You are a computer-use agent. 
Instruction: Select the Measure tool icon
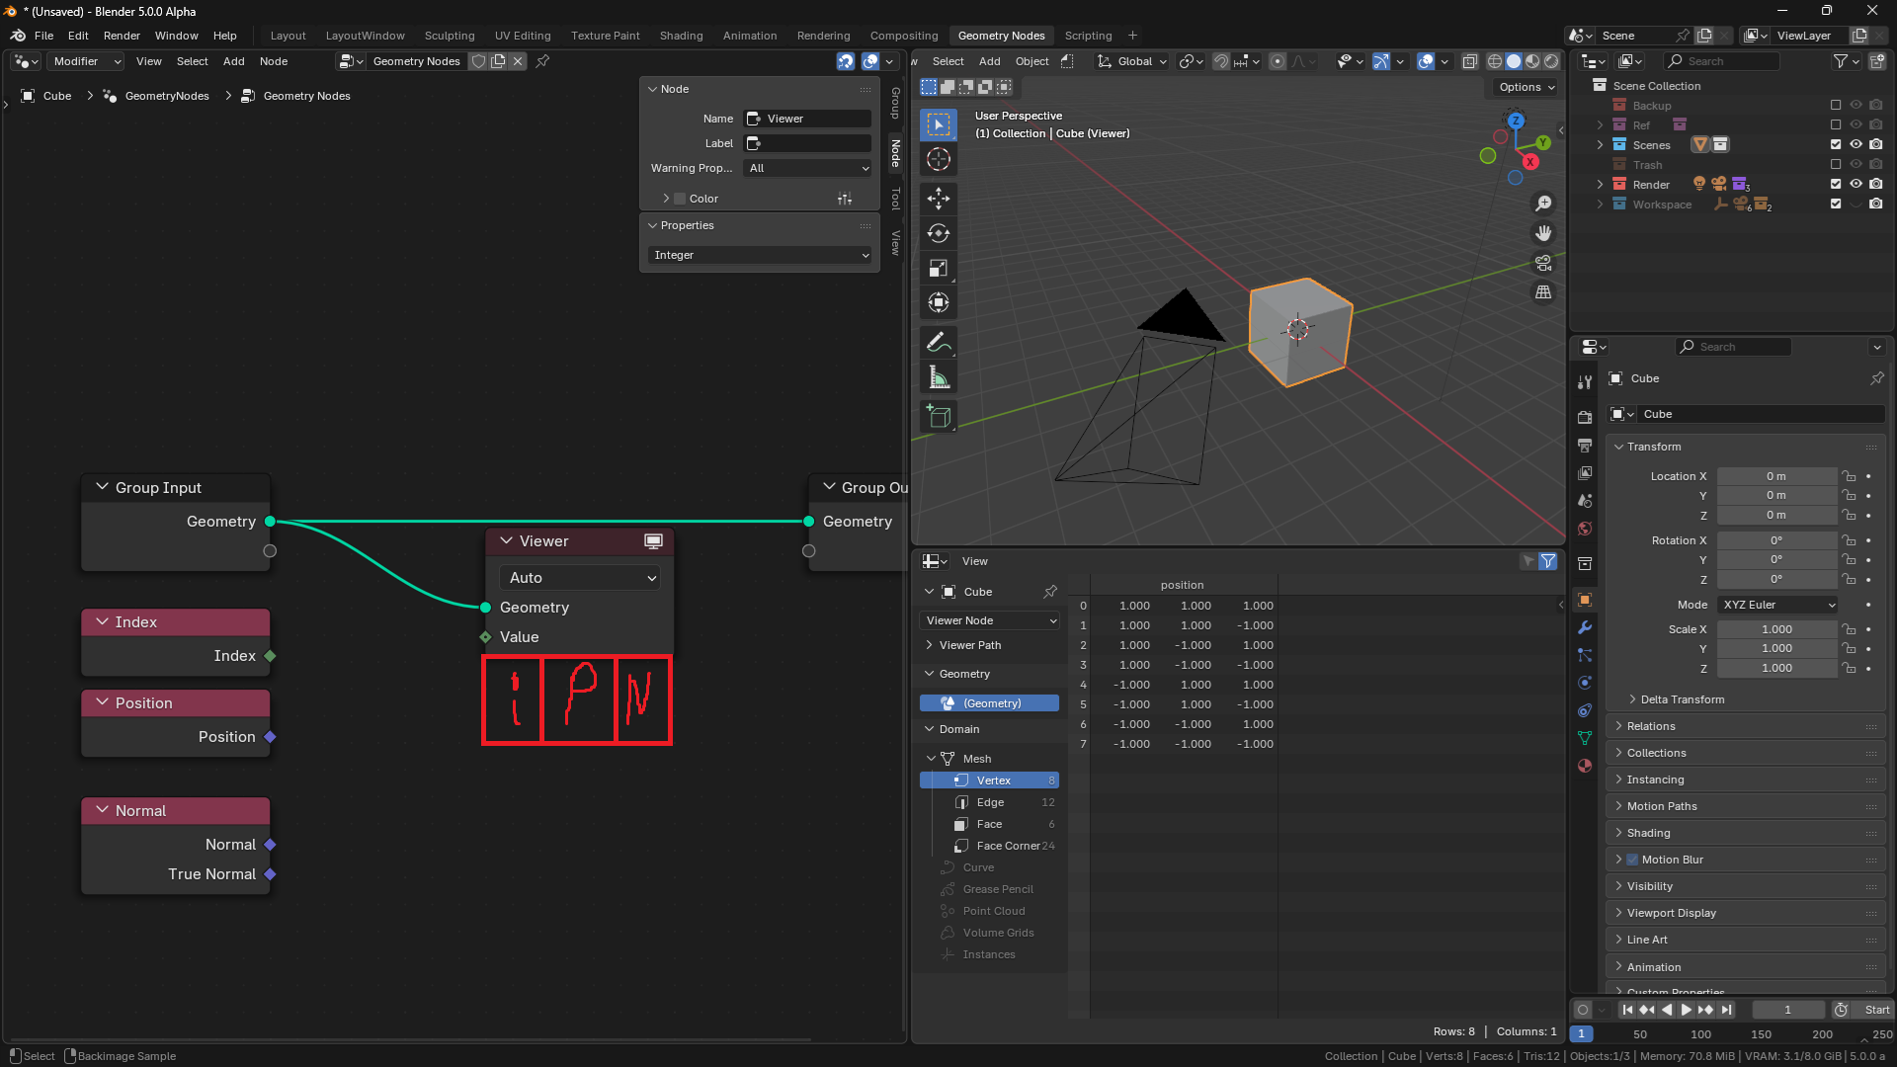939,378
